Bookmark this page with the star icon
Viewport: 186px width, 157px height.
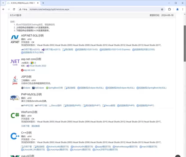click(x=162, y=9)
